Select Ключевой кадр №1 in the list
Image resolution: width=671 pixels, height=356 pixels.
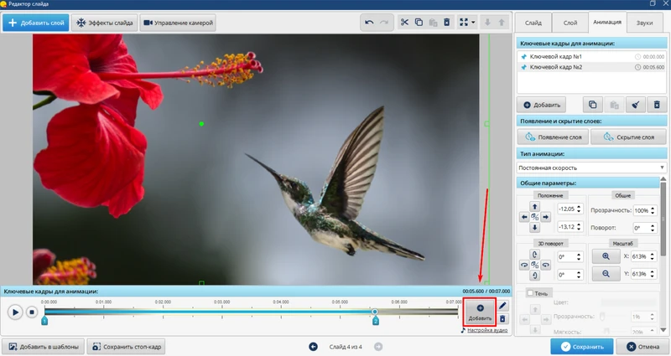[558, 56]
